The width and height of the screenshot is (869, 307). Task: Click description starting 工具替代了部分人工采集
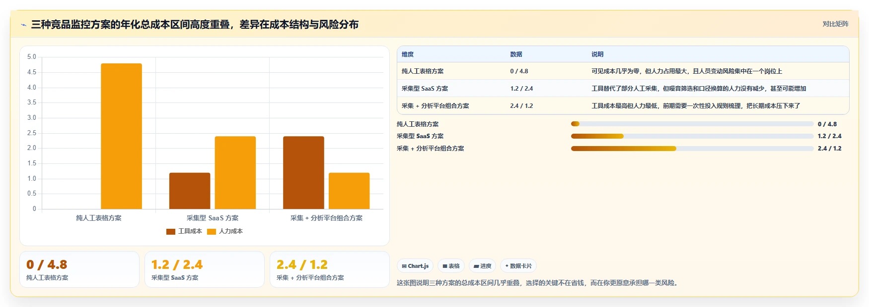coord(699,89)
